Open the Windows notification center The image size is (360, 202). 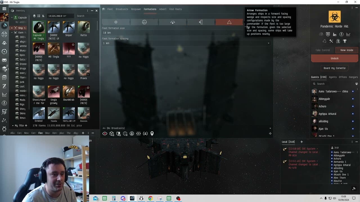pyautogui.click(x=354, y=198)
